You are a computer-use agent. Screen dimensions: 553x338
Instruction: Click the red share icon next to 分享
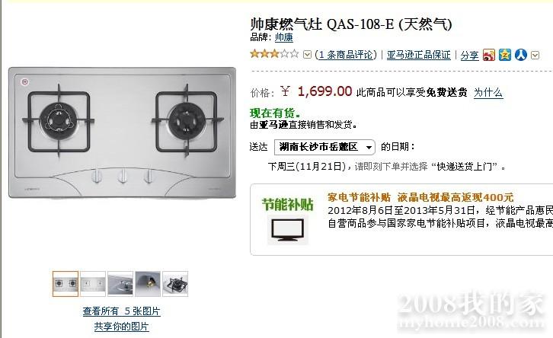489,55
